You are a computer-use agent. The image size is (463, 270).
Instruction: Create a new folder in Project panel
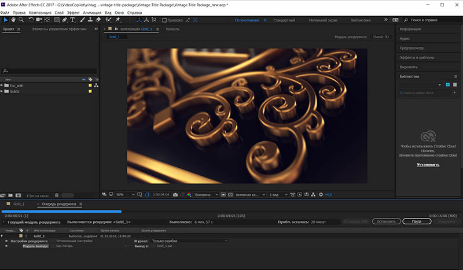point(10,195)
